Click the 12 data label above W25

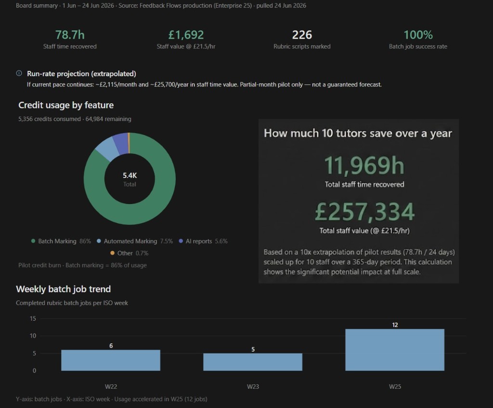coord(395,325)
